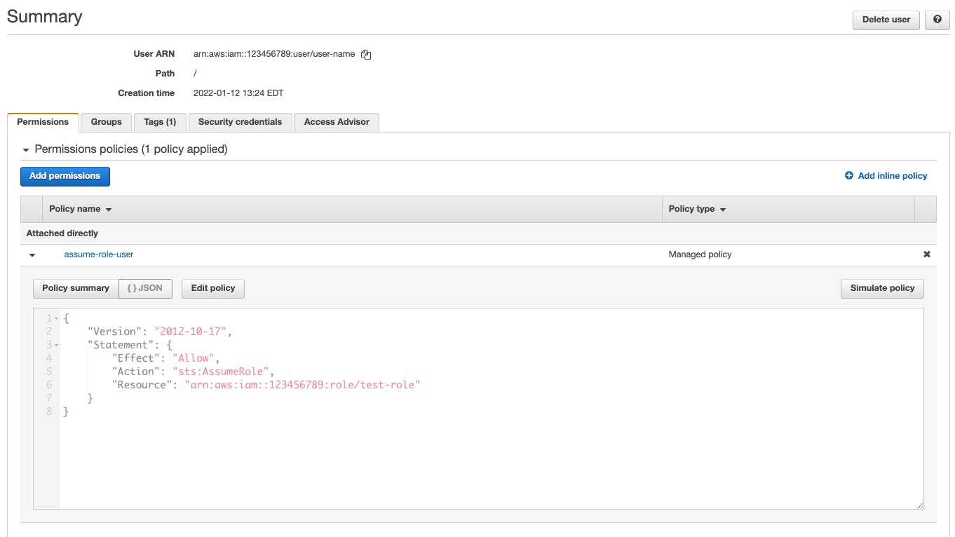Collapse the Statement block fold arrow on line 3
This screenshot has width=955, height=537.
(x=55, y=344)
